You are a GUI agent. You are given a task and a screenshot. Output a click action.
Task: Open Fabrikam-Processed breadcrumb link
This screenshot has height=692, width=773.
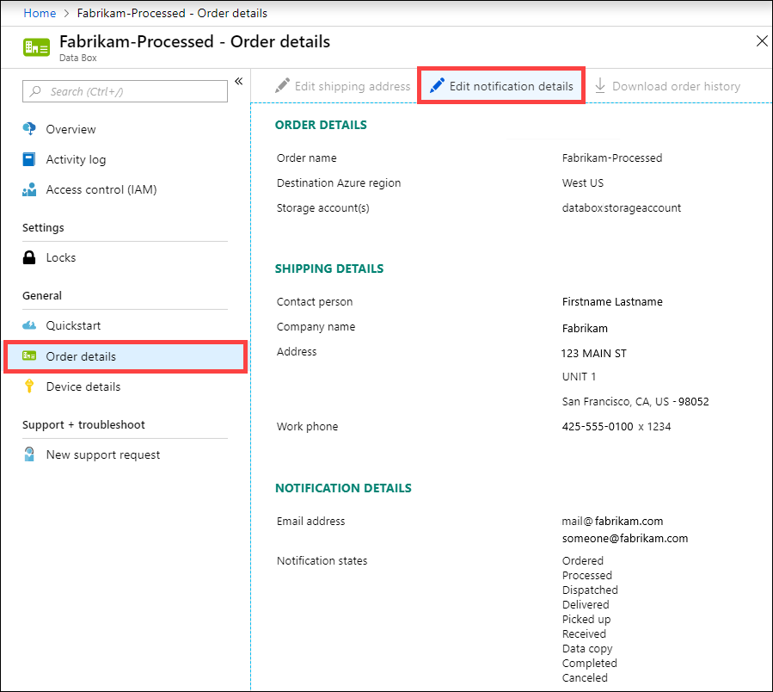click(169, 13)
